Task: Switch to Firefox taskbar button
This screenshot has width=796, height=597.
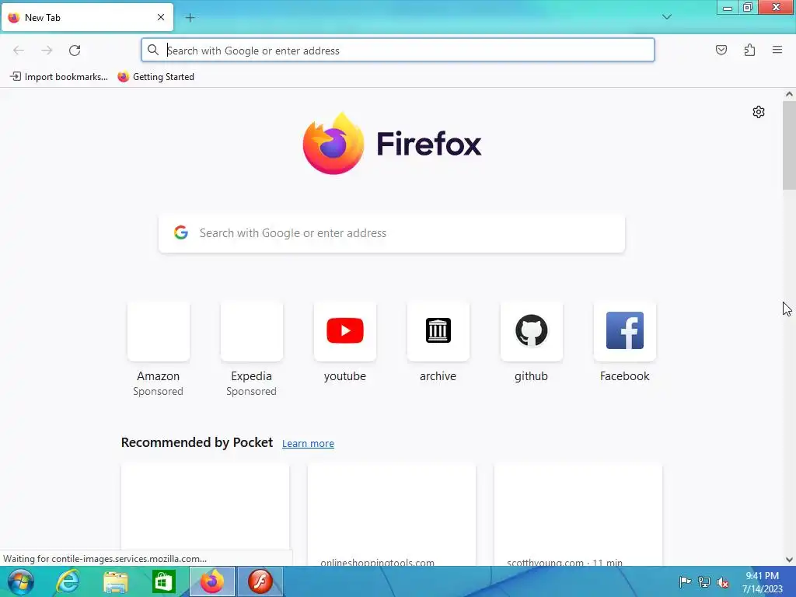Action: pos(212,581)
